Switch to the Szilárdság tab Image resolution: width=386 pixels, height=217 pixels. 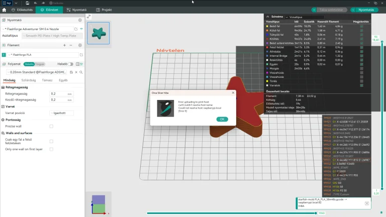[29, 80]
